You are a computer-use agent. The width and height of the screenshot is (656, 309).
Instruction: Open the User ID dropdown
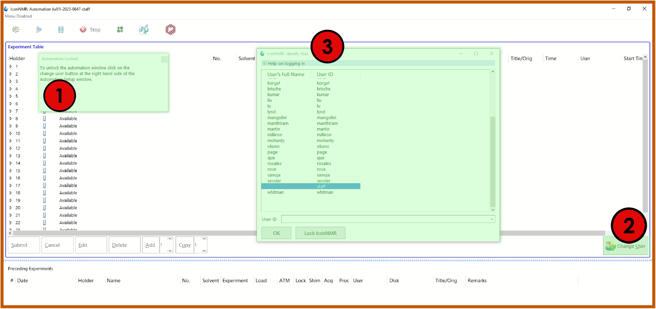point(492,219)
